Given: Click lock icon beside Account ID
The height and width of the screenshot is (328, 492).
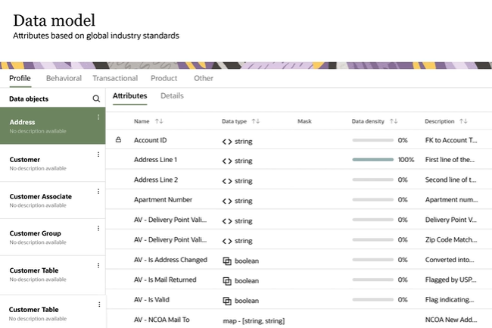Looking at the screenshot, I should (x=118, y=139).
